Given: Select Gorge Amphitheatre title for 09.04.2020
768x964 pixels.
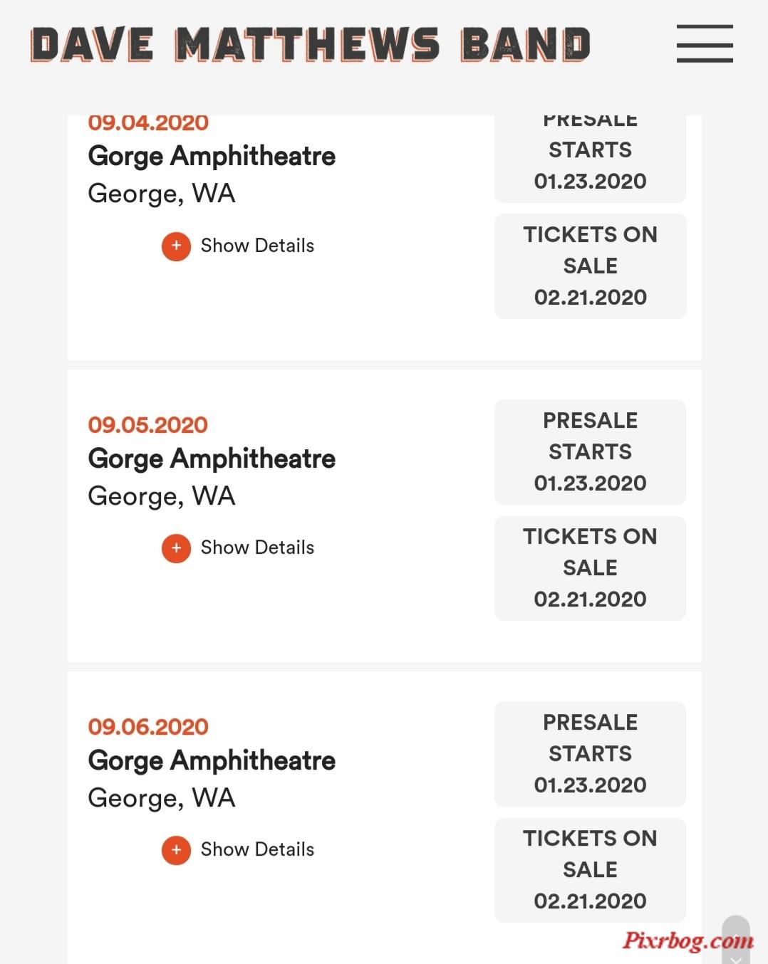Looking at the screenshot, I should tap(212, 157).
